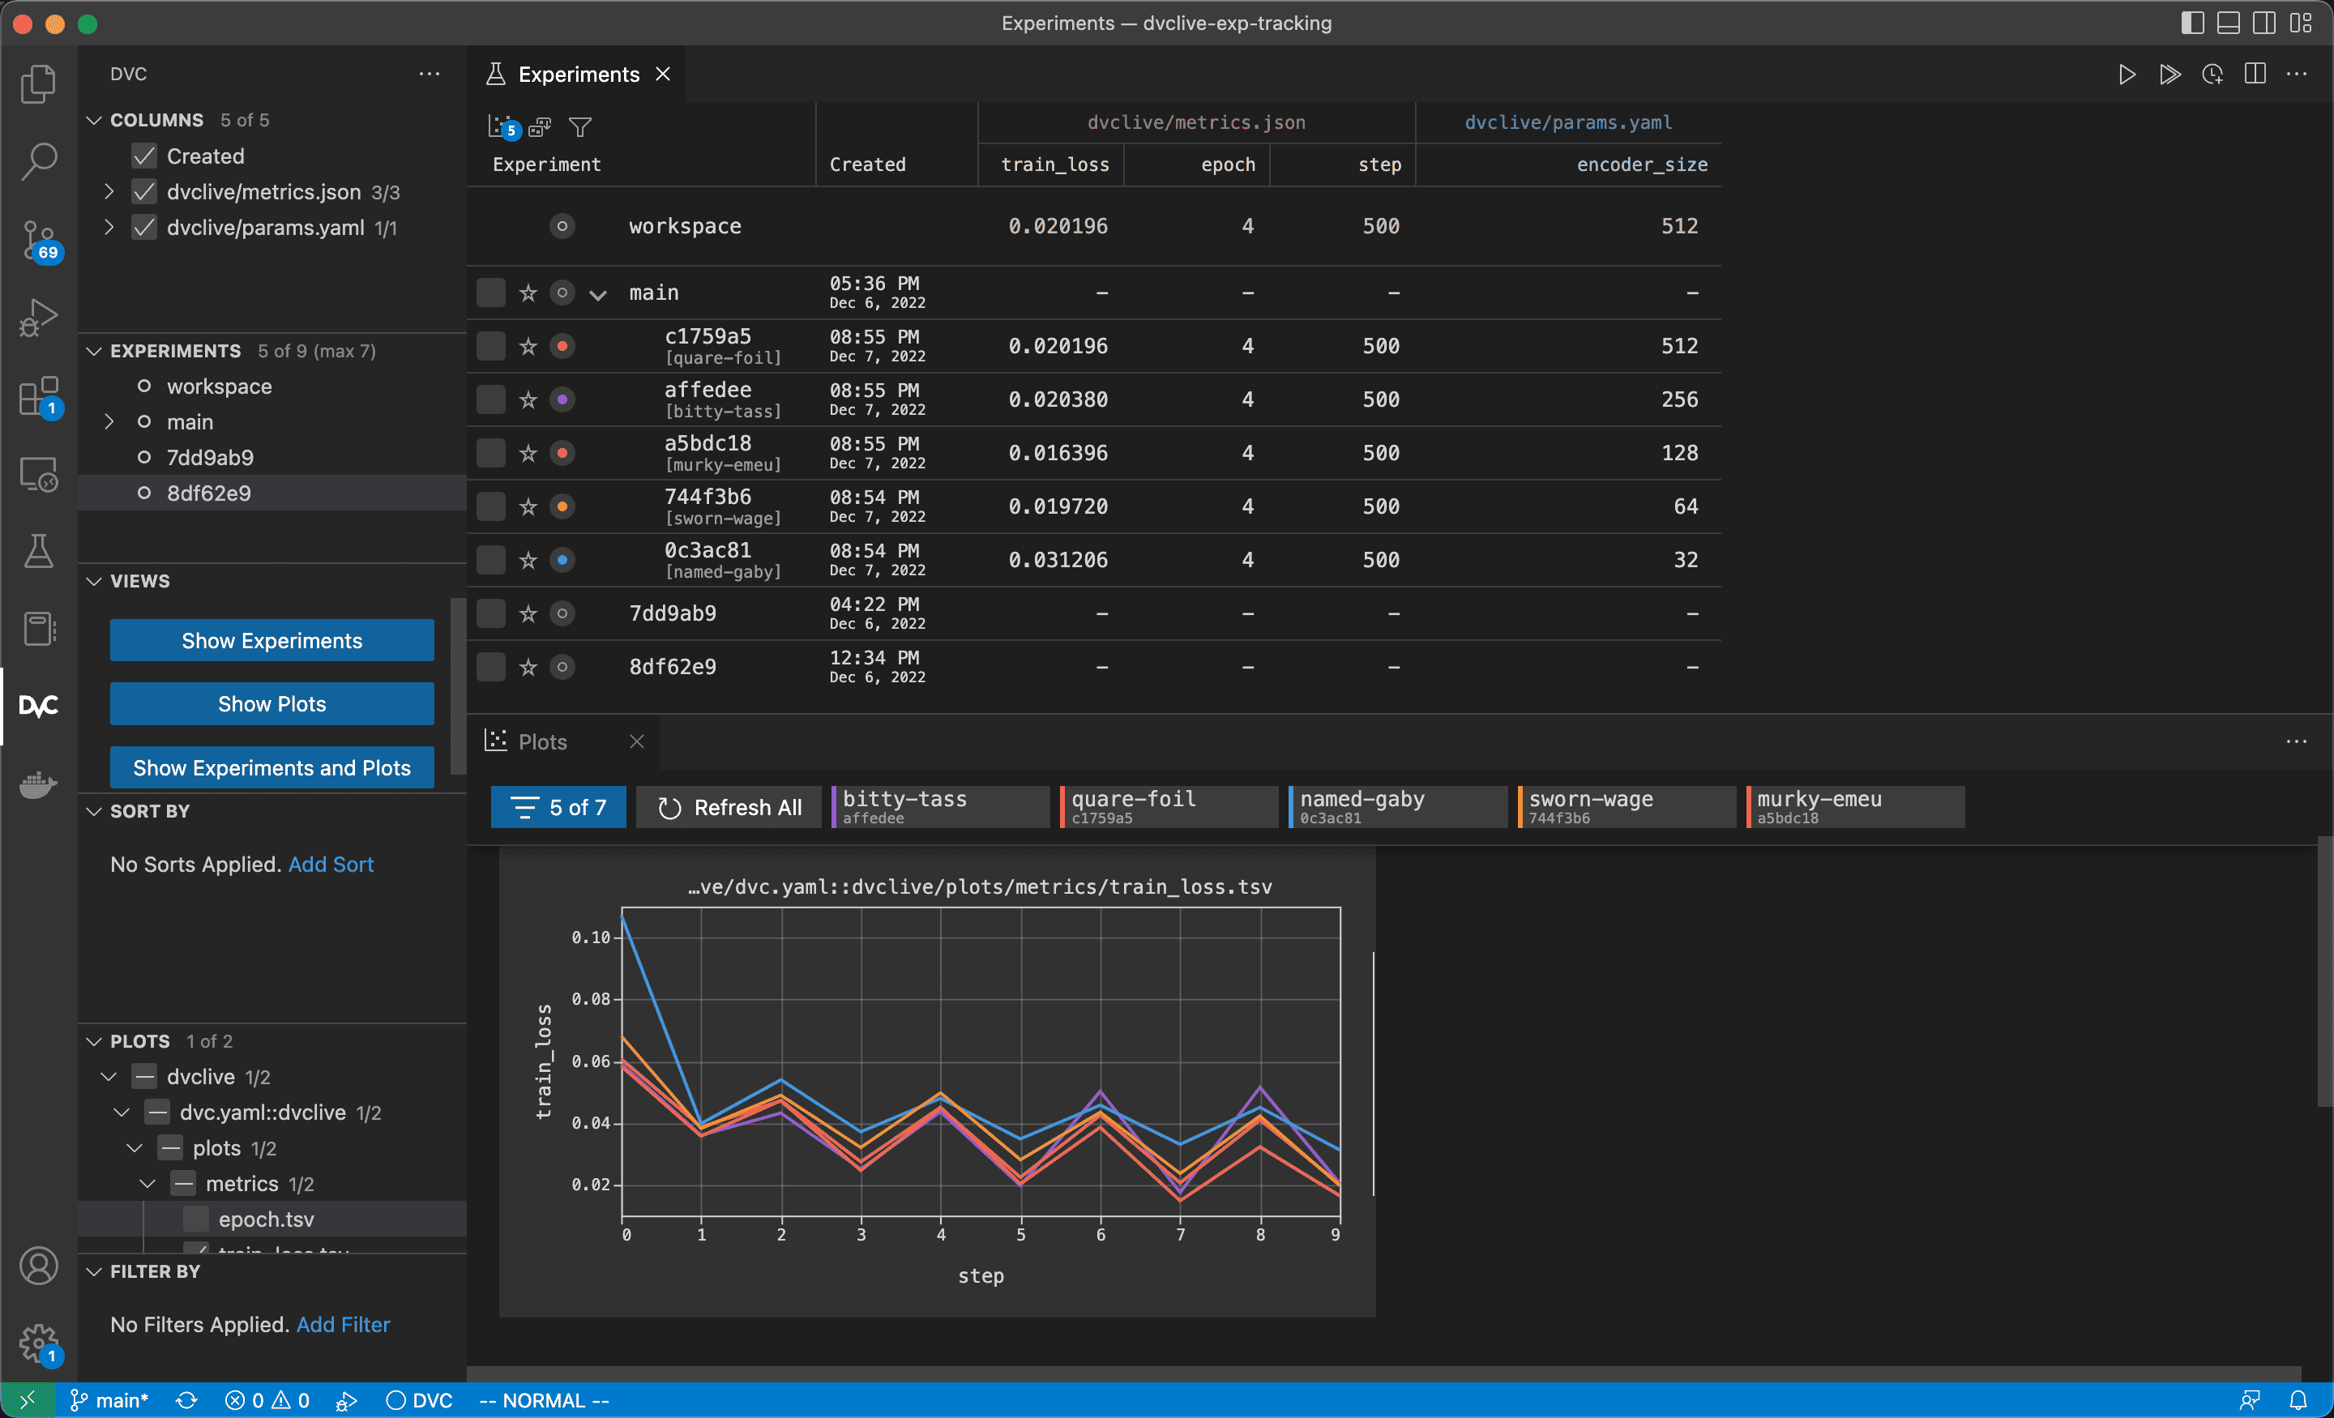Click the Search magnifier in activity bar

point(38,161)
